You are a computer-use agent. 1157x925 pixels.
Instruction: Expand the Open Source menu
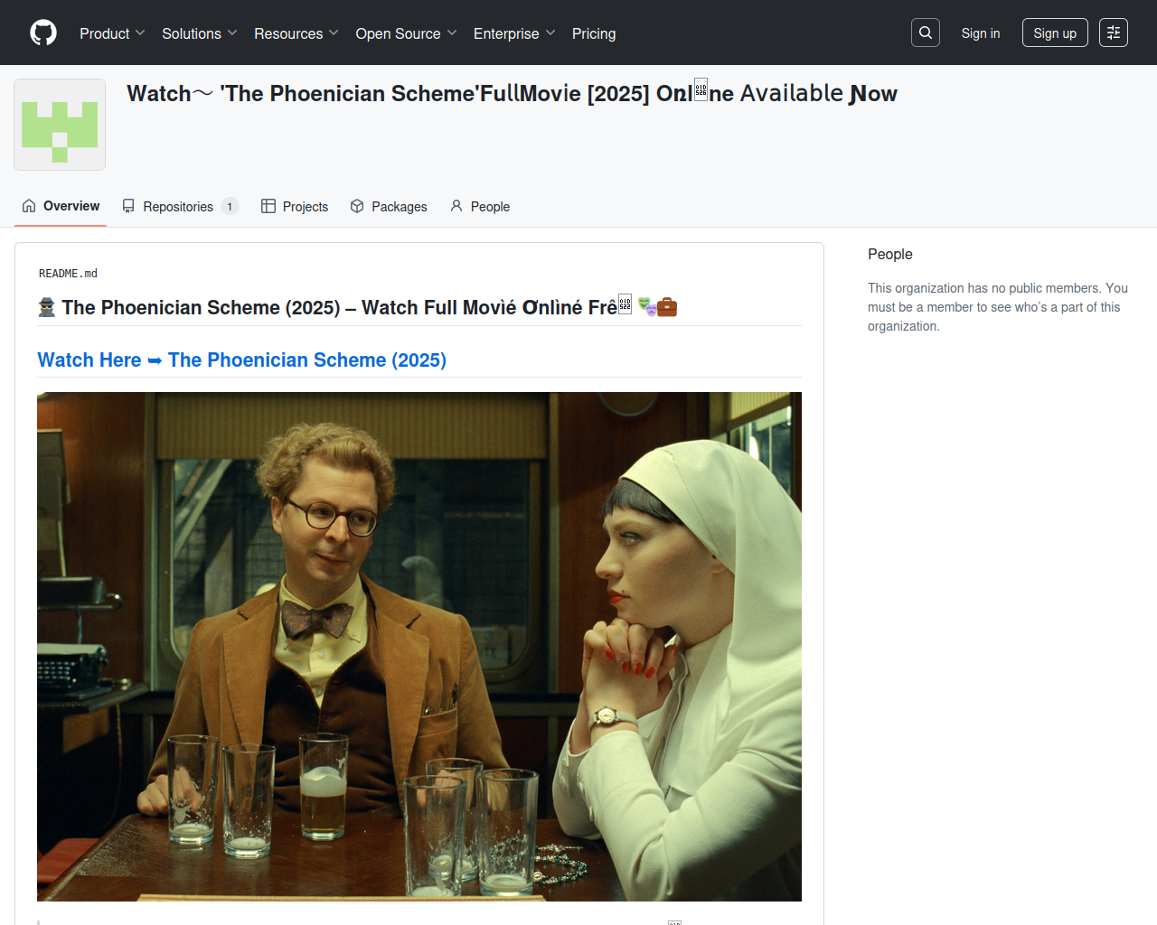click(x=406, y=33)
